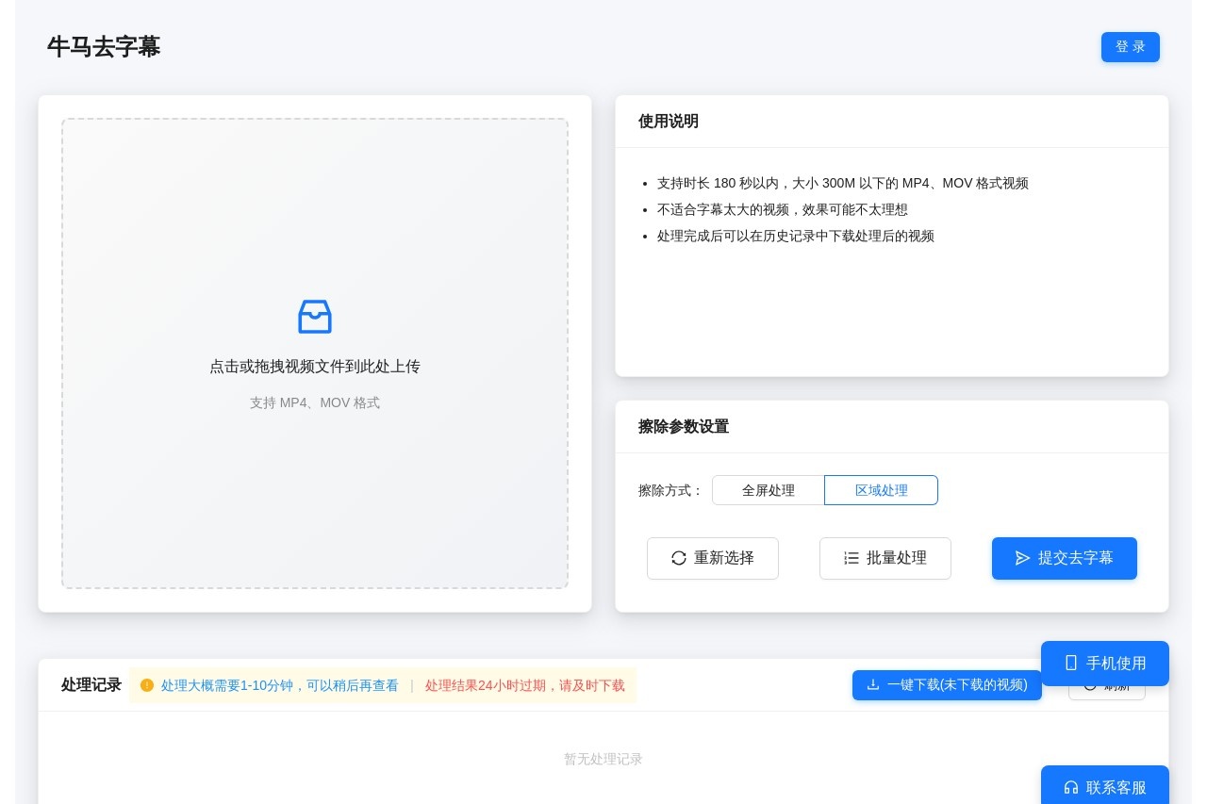Screen dimensions: 1207x804
Task: Click the 登录 button
Action: tap(1130, 46)
